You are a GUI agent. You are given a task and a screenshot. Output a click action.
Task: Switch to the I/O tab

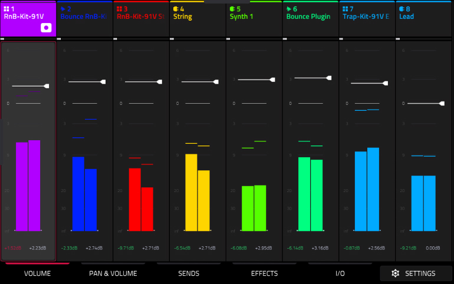point(340,273)
